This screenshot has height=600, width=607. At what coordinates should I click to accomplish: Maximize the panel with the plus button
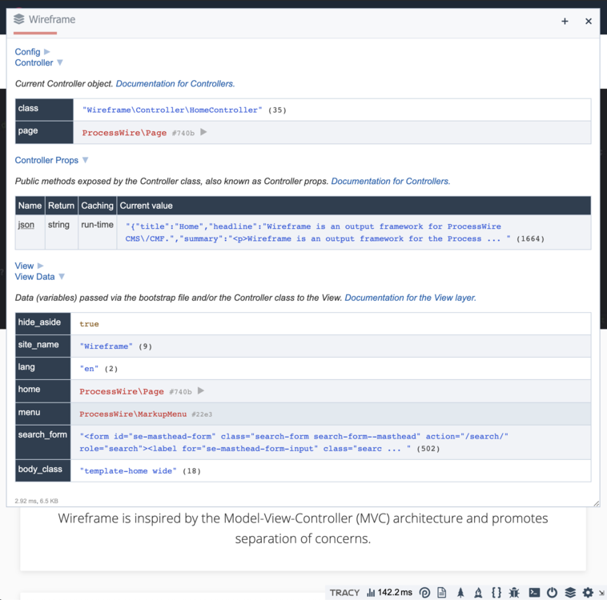point(565,22)
